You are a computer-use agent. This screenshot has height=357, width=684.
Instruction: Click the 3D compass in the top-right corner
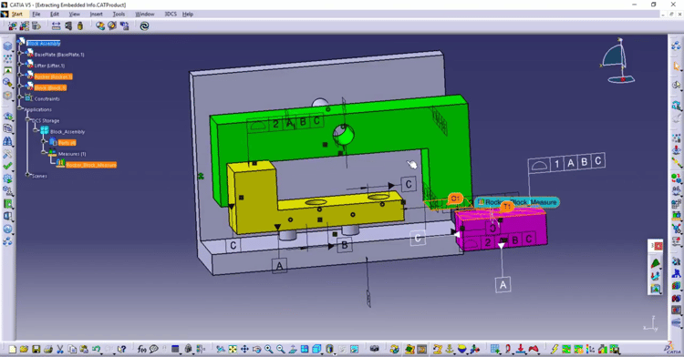(x=617, y=61)
